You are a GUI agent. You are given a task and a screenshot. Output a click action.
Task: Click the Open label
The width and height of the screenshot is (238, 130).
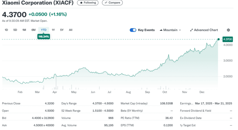[x=5, y=111]
